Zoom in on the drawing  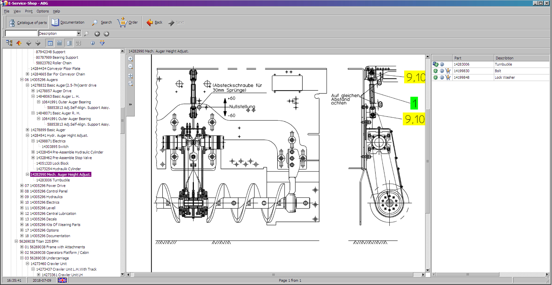click(x=130, y=59)
